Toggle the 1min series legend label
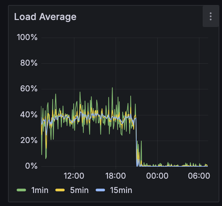Viewport: 222px width, 206px height. coord(40,190)
